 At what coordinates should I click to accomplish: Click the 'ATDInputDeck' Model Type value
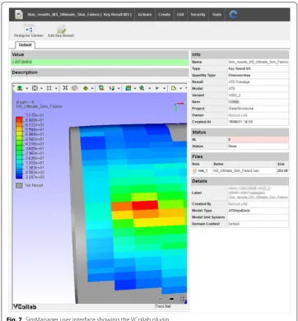coord(239,211)
